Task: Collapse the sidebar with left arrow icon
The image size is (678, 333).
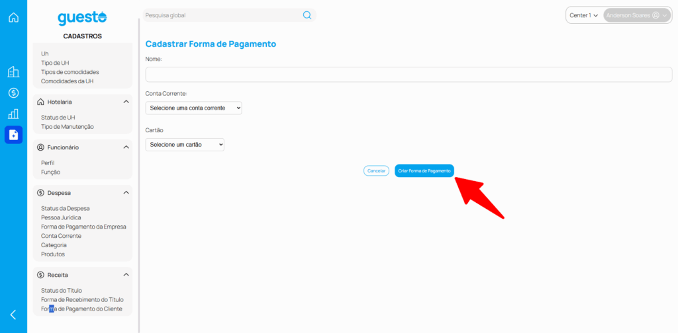Action: [x=13, y=314]
